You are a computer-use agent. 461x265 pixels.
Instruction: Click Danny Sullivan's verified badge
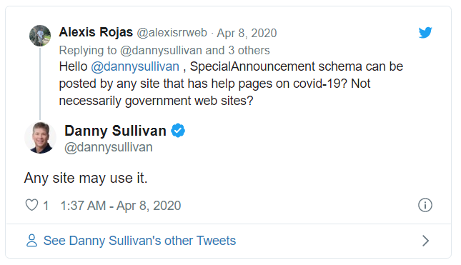click(x=178, y=131)
